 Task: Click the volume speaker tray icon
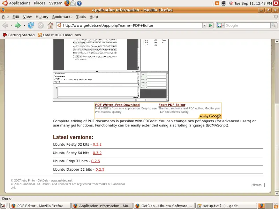click(231, 3)
